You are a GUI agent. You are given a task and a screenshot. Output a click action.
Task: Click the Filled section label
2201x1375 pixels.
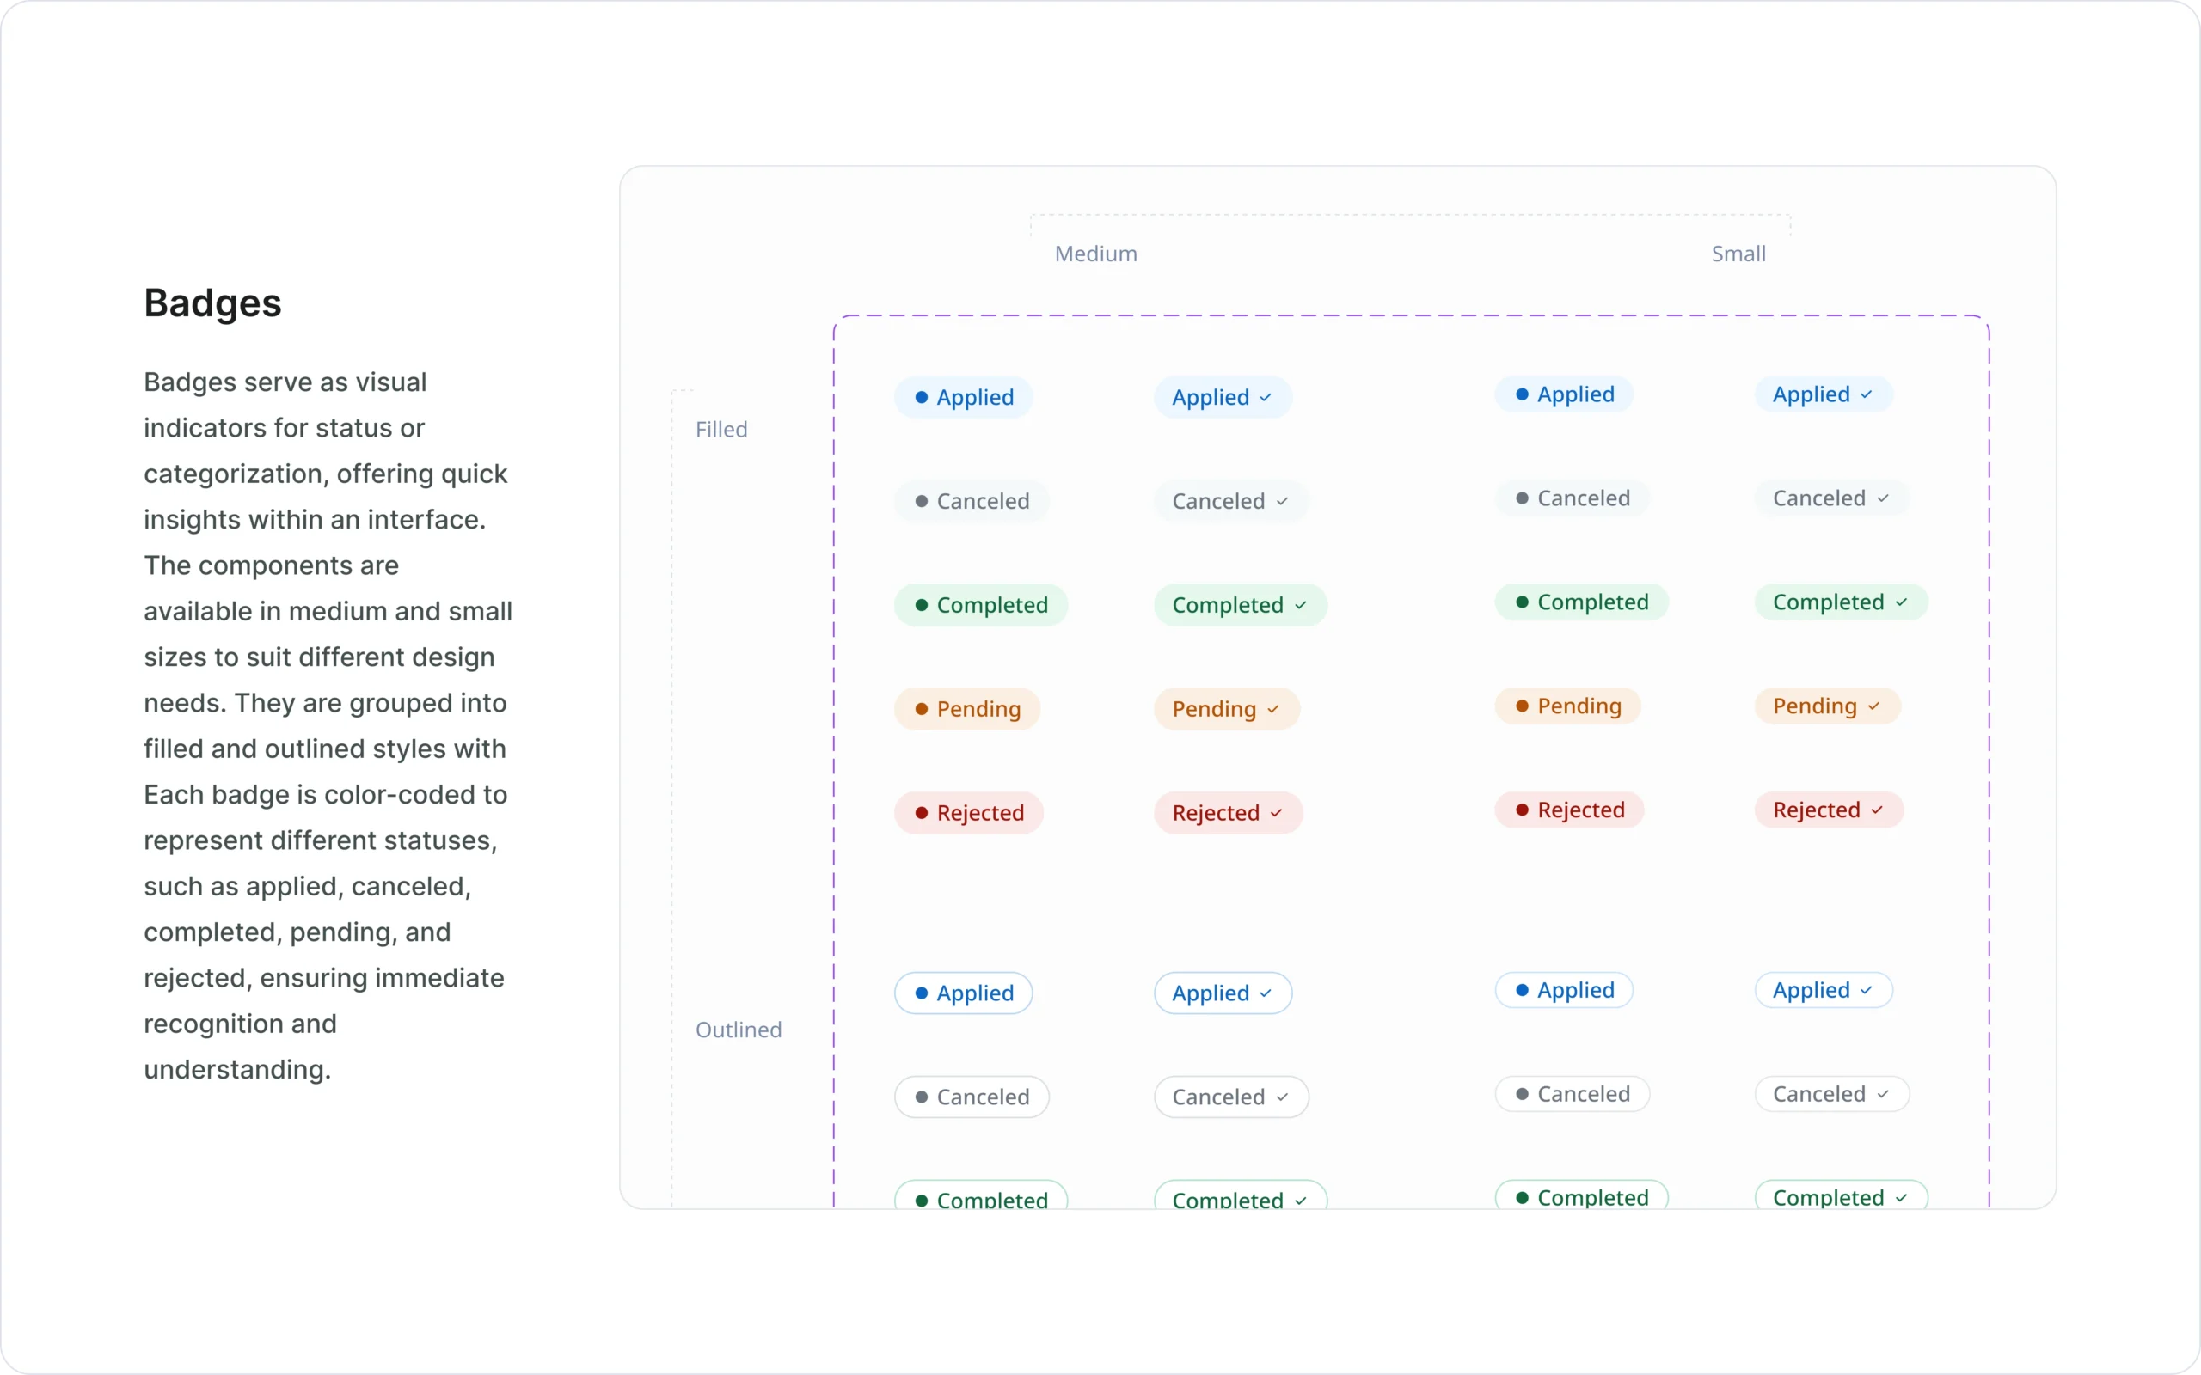(x=721, y=429)
